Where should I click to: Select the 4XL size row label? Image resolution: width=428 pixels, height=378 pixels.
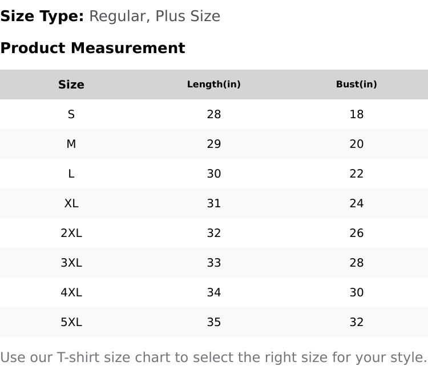click(71, 292)
